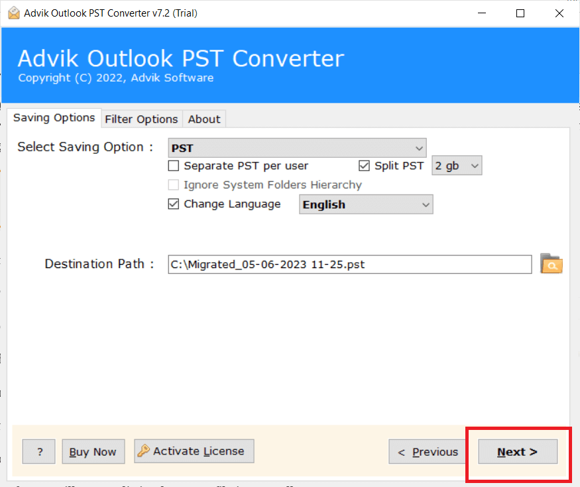This screenshot has height=487, width=580.
Task: Close the Advik Outlook PST Converter window
Action: coord(559,13)
